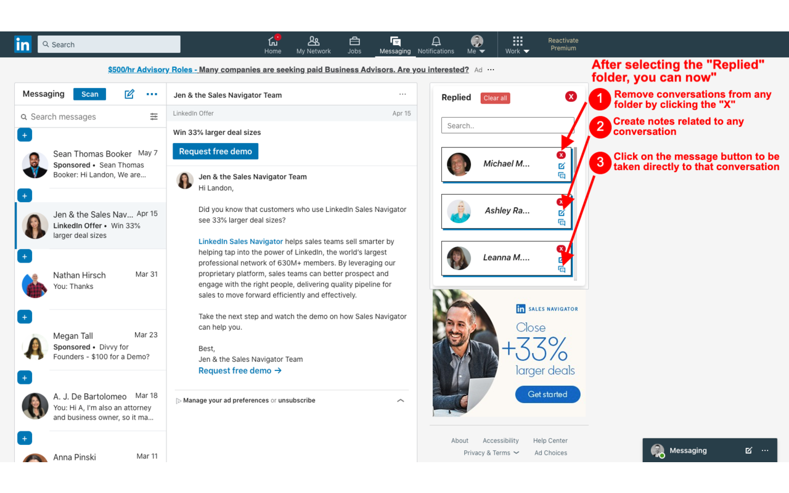This screenshot has width=789, height=493.
Task: Open the ad options three-dot menu
Action: pos(491,70)
